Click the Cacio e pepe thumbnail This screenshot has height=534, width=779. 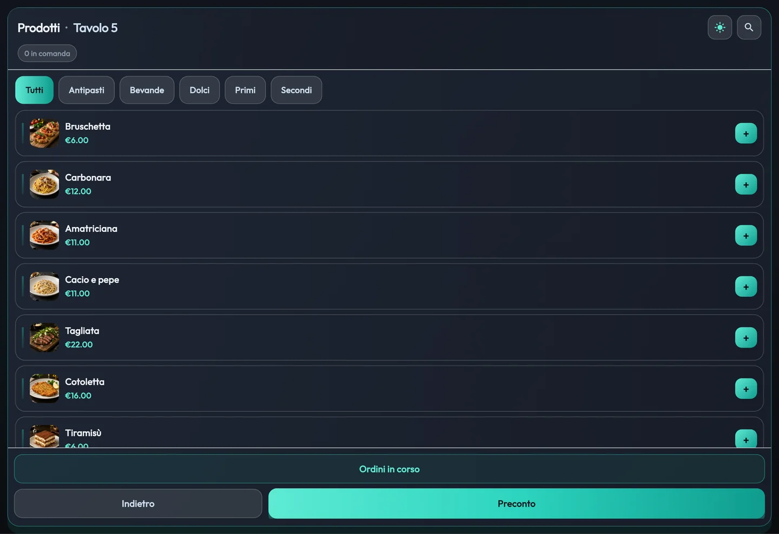pos(44,286)
